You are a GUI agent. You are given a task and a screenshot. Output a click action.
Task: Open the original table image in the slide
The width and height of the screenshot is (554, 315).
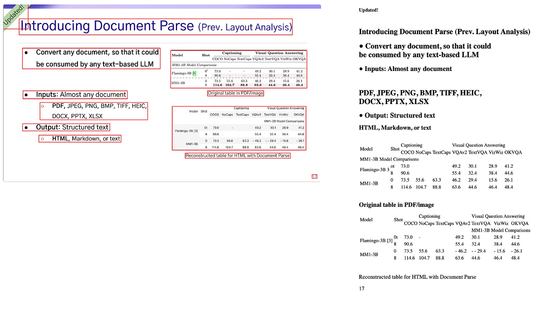(239, 69)
